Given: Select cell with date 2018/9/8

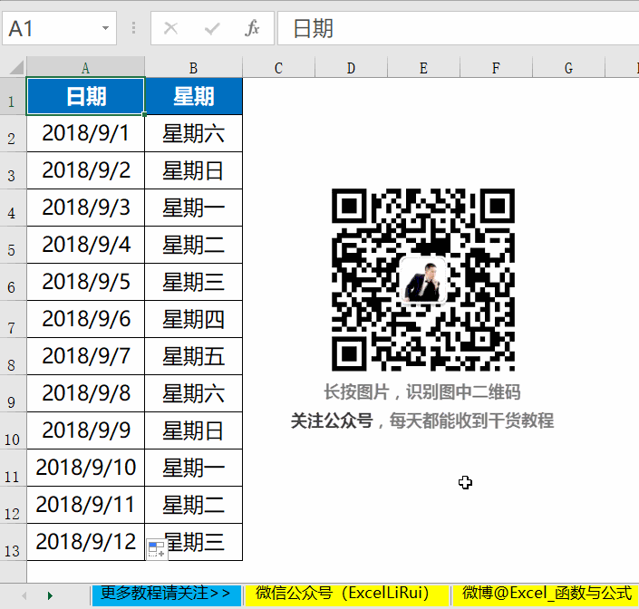Looking at the screenshot, I should (x=85, y=393).
